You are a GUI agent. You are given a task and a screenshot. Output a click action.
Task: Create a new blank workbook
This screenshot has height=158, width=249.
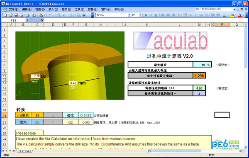click(x=5, y=15)
